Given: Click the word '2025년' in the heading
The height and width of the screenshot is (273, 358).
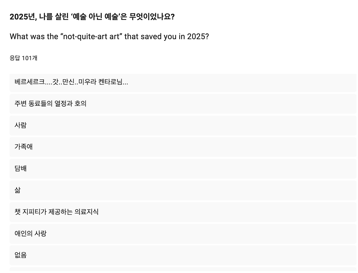Looking at the screenshot, I should pyautogui.click(x=23, y=17).
